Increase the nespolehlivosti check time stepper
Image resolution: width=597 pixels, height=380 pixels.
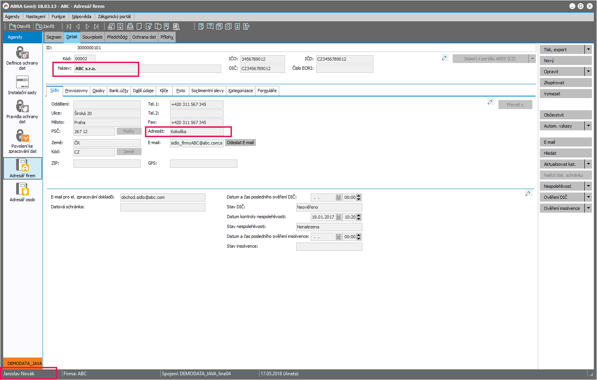pyautogui.click(x=359, y=215)
